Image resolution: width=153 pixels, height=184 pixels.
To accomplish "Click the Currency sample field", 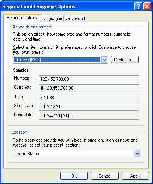I will coord(89,88).
